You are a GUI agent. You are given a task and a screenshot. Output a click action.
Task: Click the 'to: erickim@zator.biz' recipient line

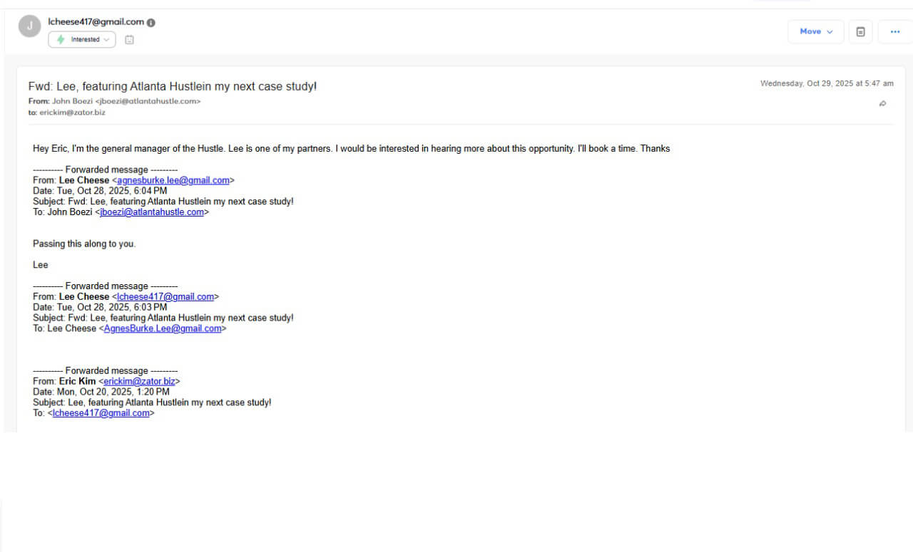[66, 113]
